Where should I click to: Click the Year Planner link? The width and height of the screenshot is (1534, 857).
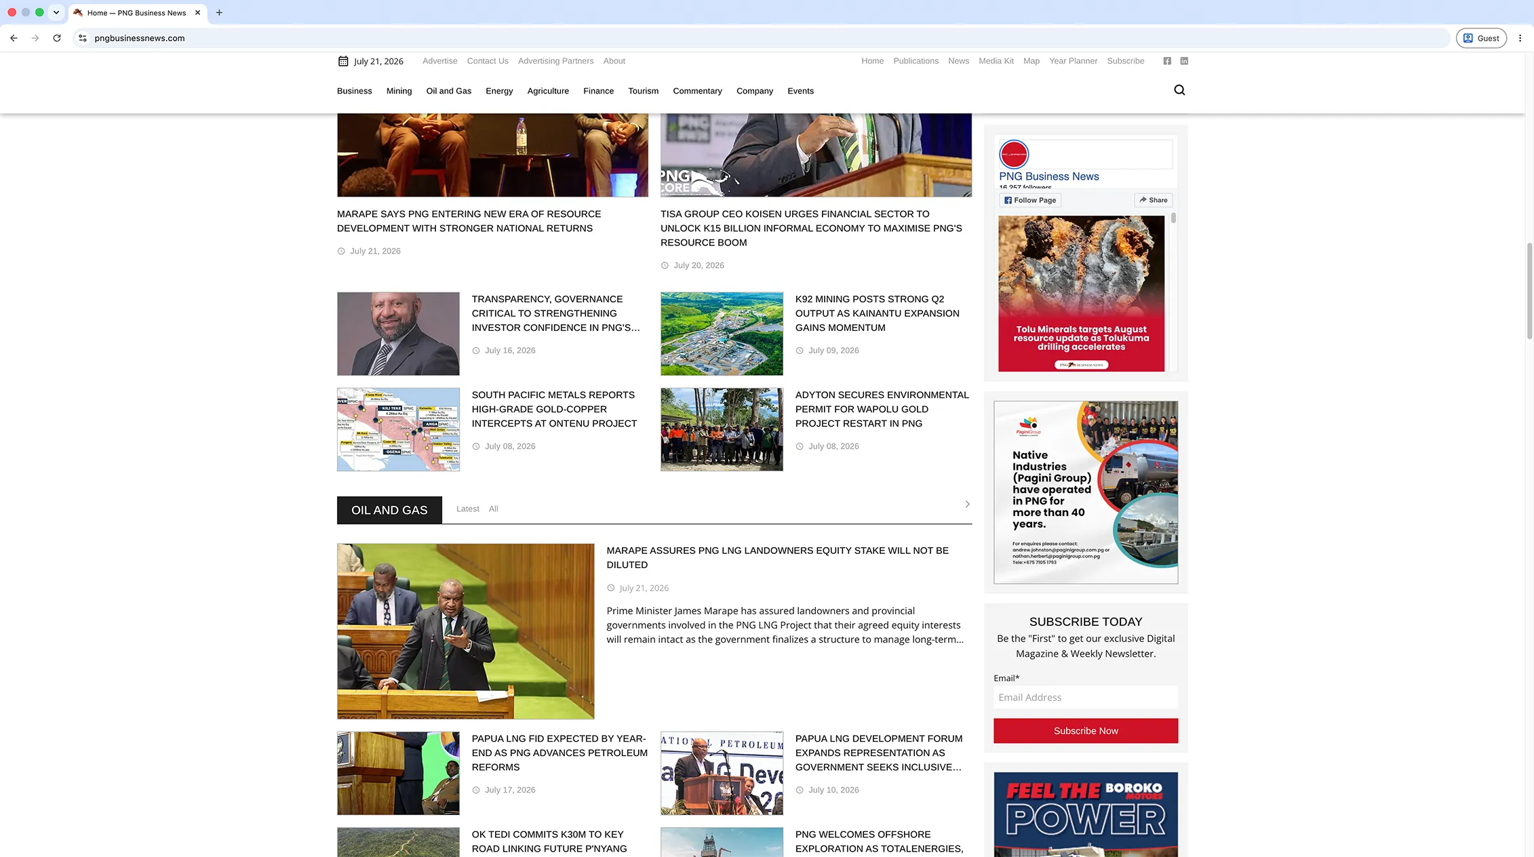tap(1073, 61)
